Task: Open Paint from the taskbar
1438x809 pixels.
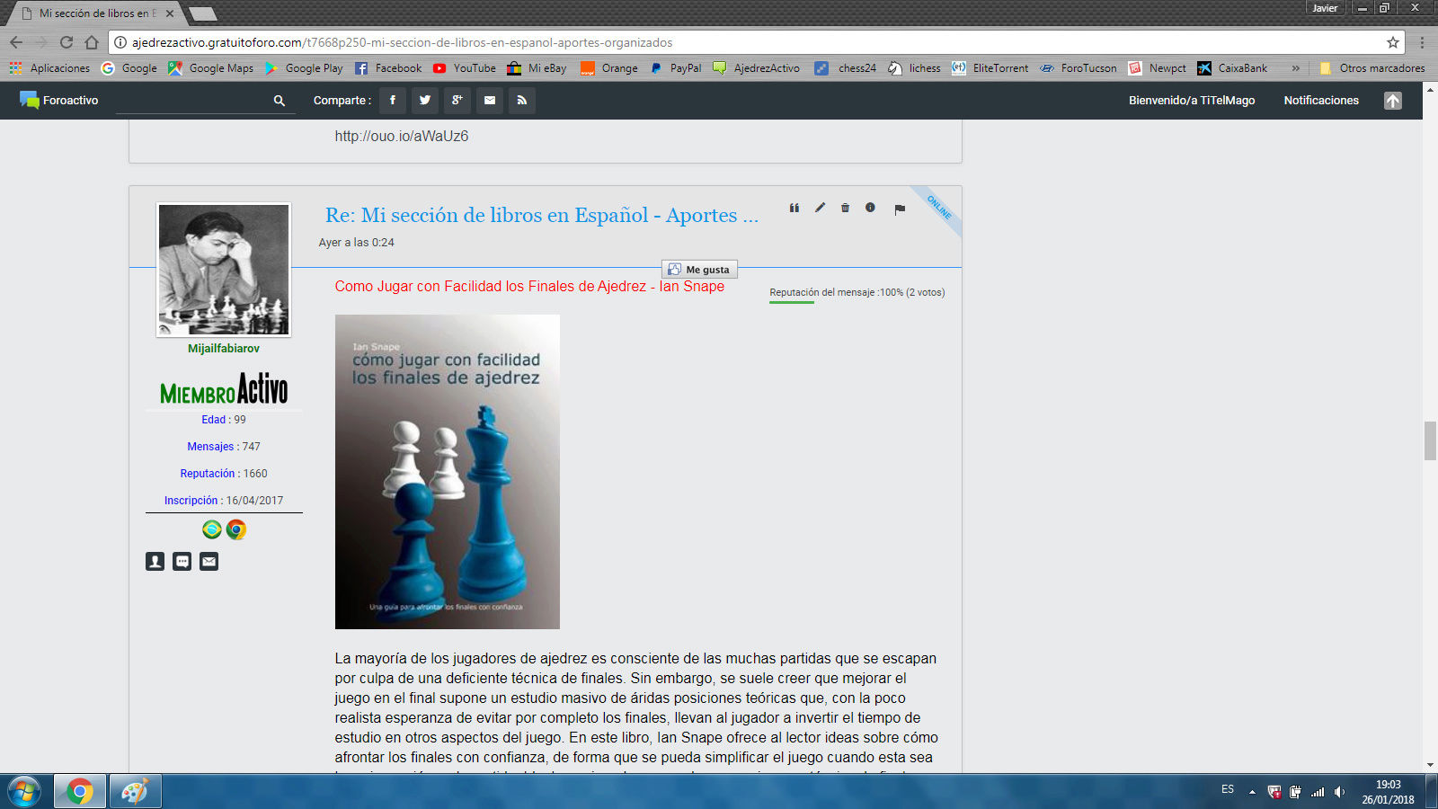Action: click(135, 792)
